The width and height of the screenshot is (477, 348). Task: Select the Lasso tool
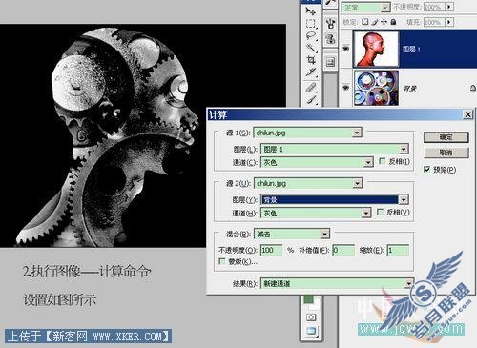click(311, 36)
